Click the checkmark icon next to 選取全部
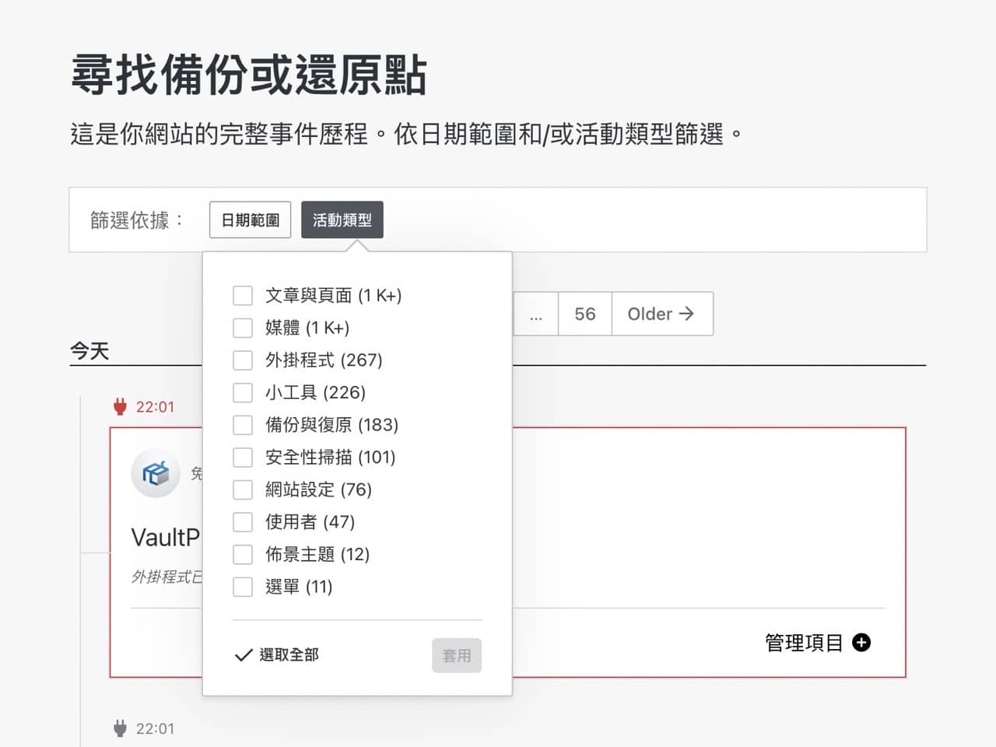This screenshot has width=996, height=747. tap(244, 655)
